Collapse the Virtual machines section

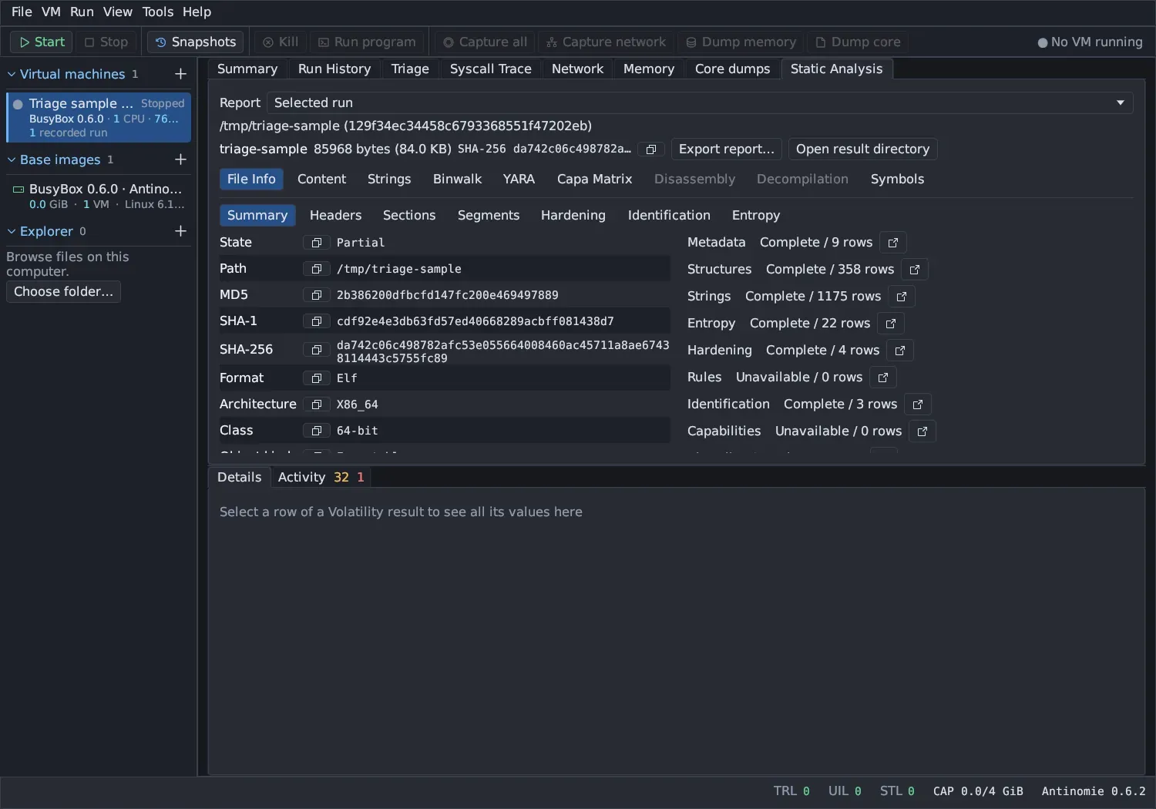pos(12,74)
